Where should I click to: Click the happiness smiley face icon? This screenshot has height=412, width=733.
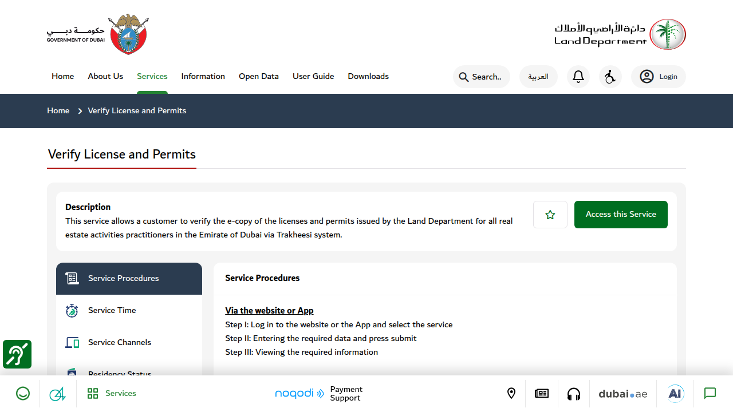(x=23, y=394)
